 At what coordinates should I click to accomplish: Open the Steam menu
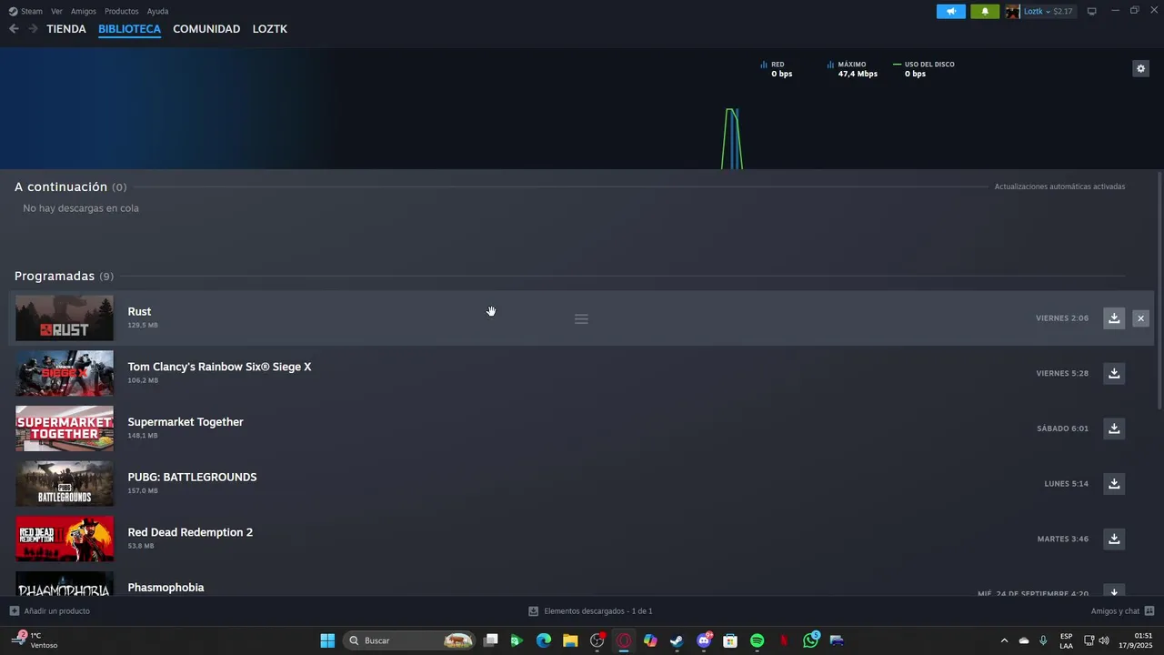(32, 11)
